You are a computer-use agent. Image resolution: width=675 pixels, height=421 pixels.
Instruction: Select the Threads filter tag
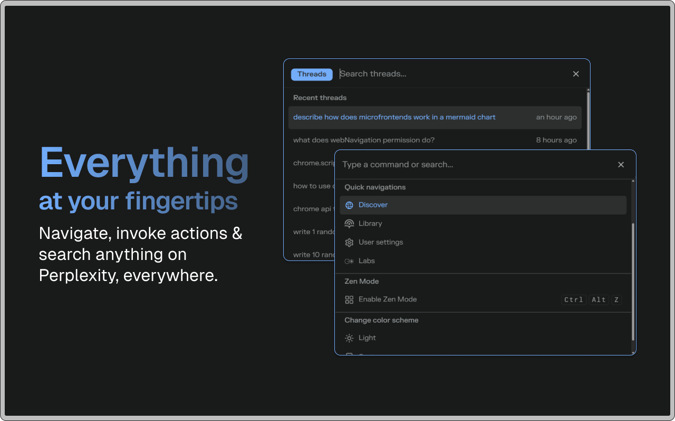click(312, 74)
